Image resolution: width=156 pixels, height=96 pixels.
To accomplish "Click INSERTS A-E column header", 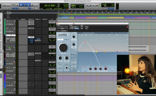I will click(x=31, y=19).
